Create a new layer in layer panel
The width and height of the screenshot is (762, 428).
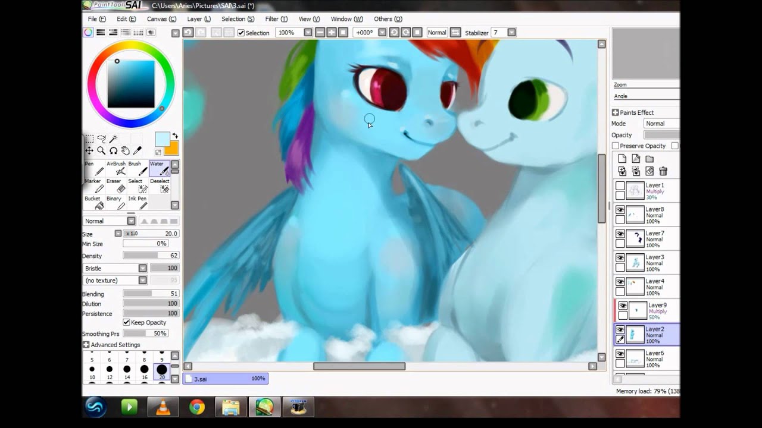point(622,159)
